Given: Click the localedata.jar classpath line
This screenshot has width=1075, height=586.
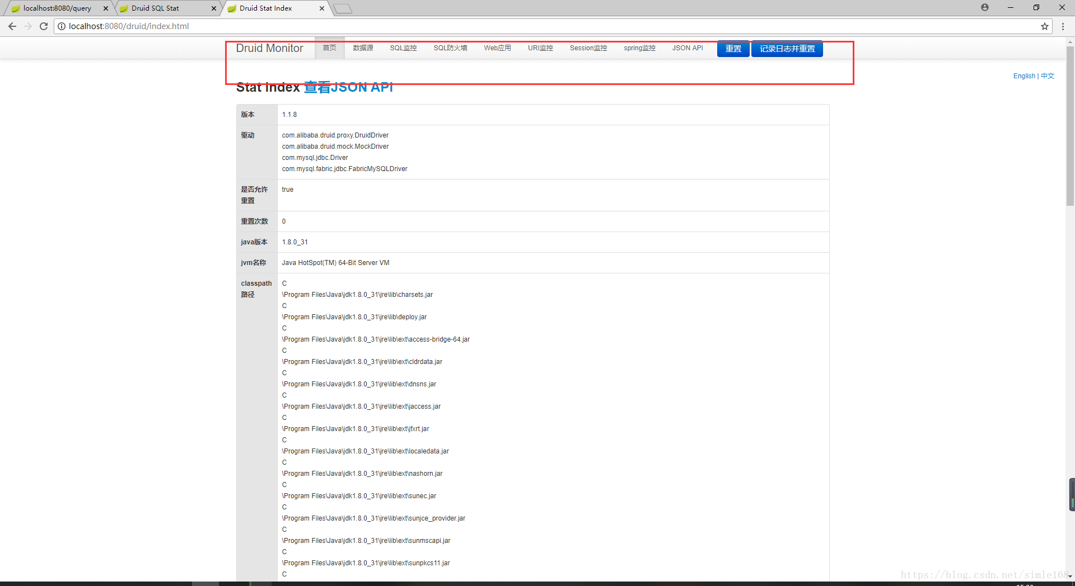Looking at the screenshot, I should click(365, 451).
